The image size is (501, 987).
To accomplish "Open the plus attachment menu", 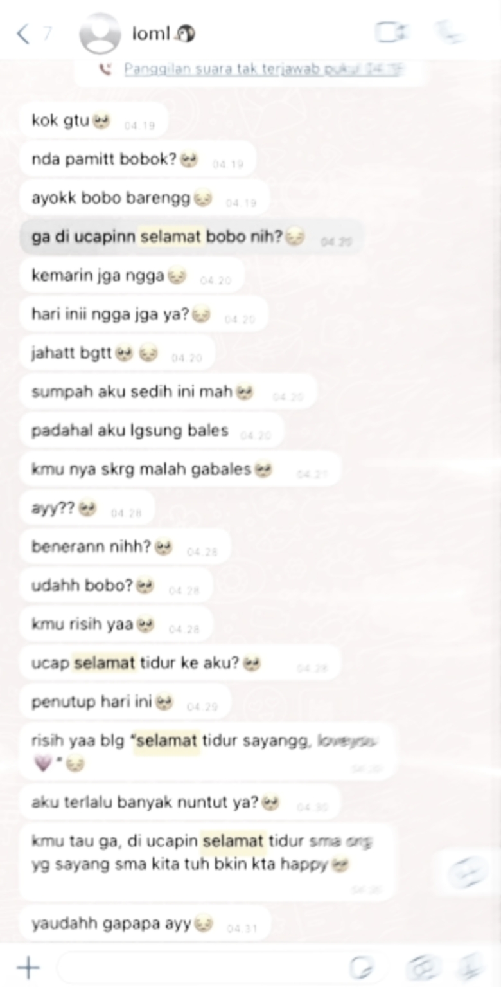I will coord(28,967).
